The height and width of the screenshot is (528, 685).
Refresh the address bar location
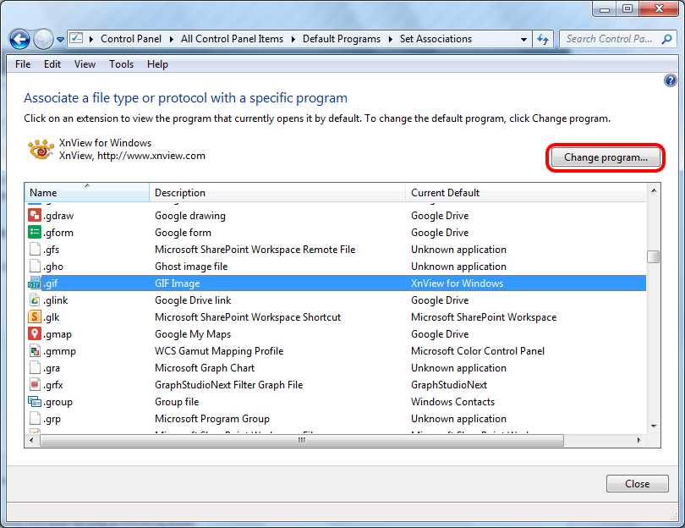coord(543,39)
